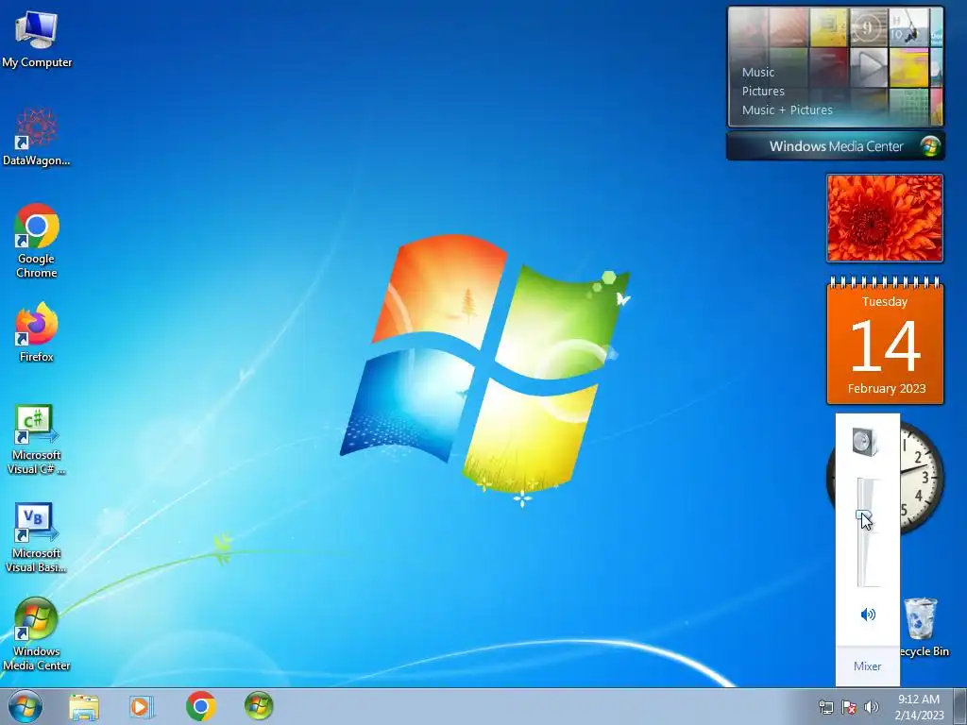The width and height of the screenshot is (967, 725).
Task: Click the Windows Media Center gadget bar
Action: pos(836,146)
